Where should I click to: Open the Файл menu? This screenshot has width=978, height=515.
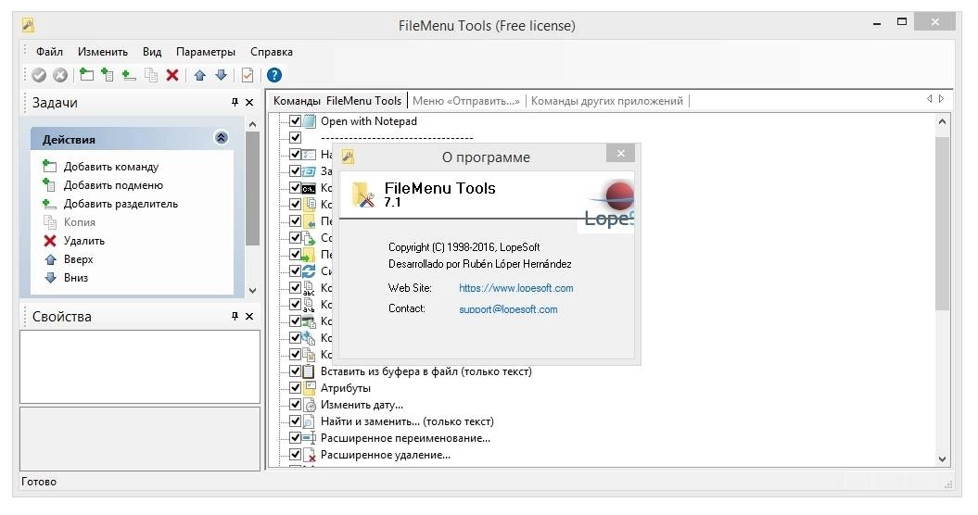coord(49,52)
